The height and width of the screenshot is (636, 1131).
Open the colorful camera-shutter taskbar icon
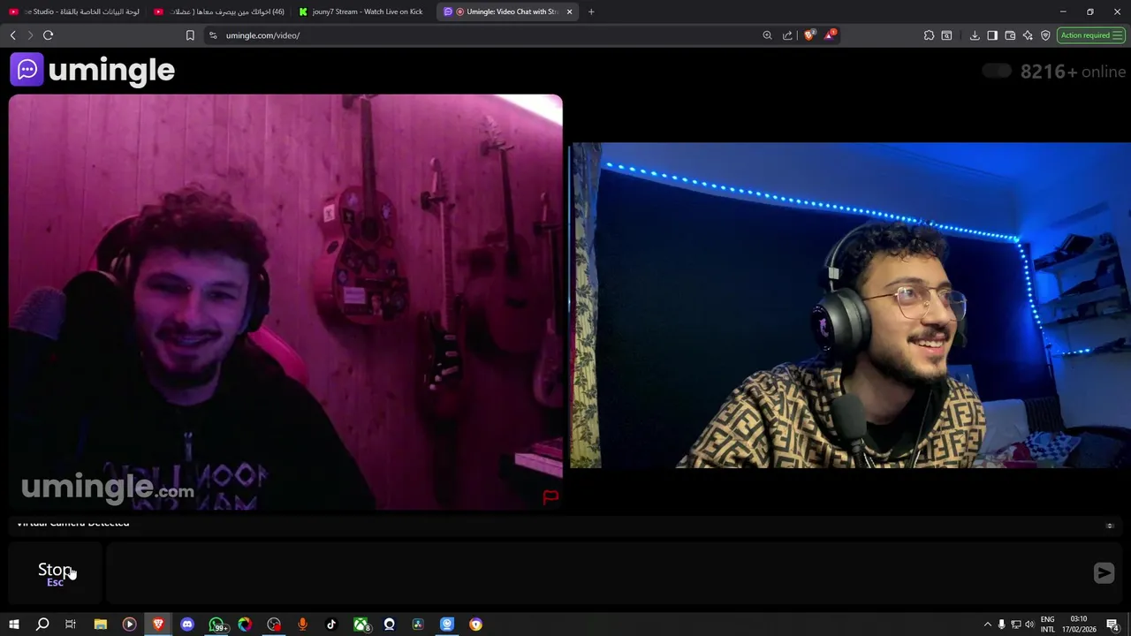[245, 625]
